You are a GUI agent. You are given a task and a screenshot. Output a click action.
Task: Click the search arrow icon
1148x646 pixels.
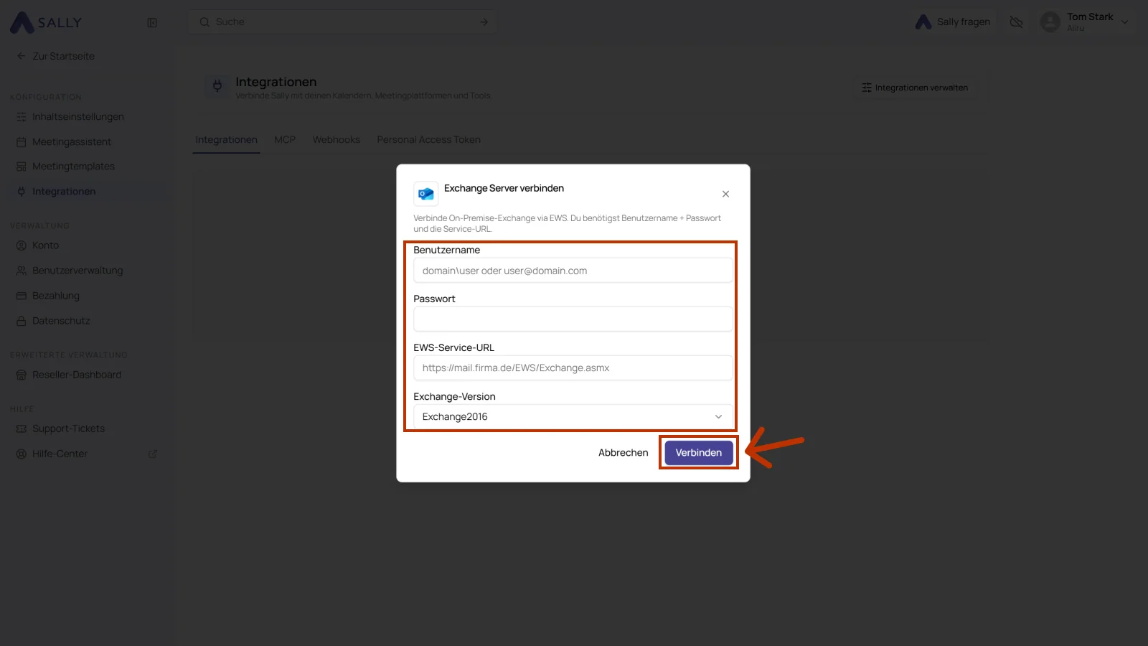pyautogui.click(x=484, y=22)
